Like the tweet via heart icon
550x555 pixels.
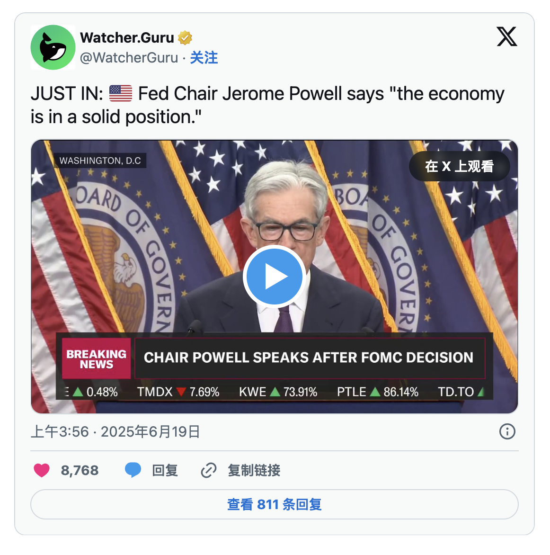click(42, 470)
